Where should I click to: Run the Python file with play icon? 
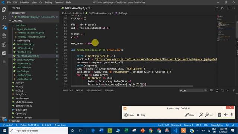tap(222, 8)
